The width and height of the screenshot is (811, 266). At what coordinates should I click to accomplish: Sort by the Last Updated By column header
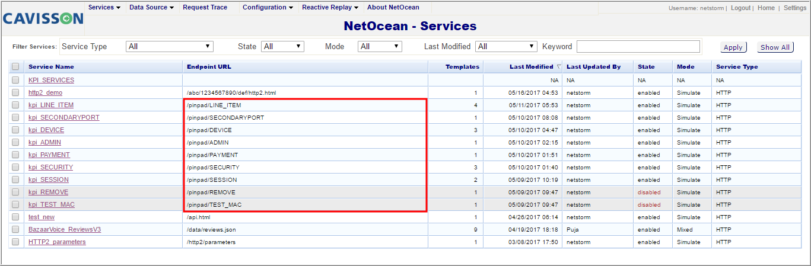point(593,67)
